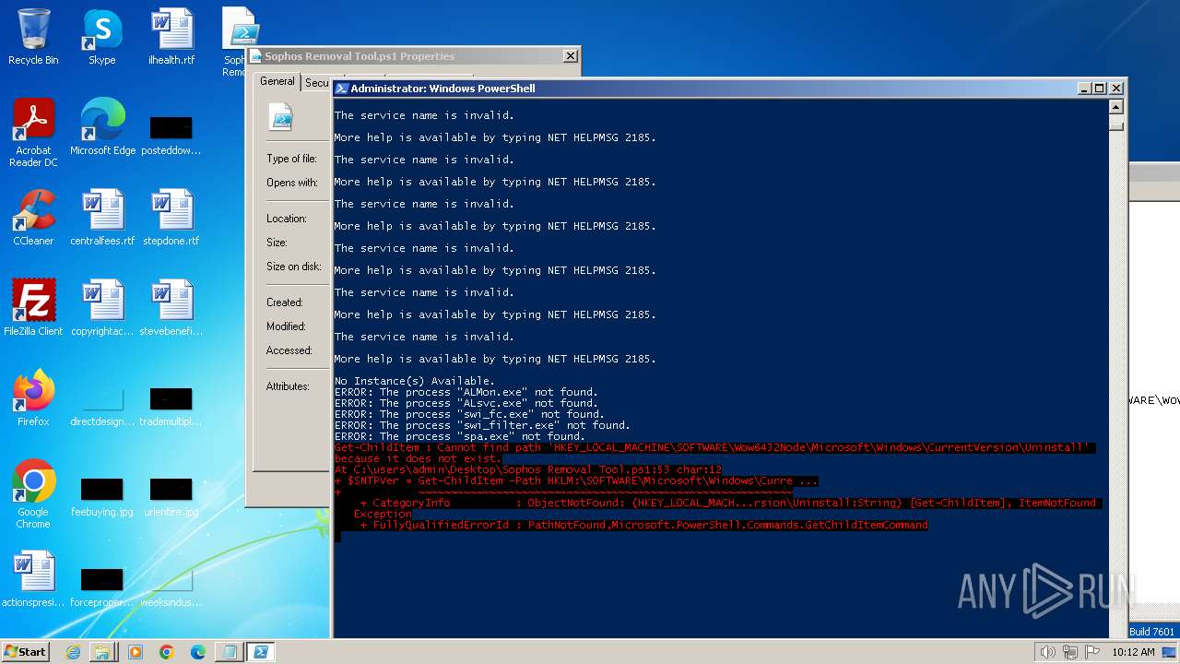Open the Action Center flag icon
The width and height of the screenshot is (1180, 664).
point(1093,652)
